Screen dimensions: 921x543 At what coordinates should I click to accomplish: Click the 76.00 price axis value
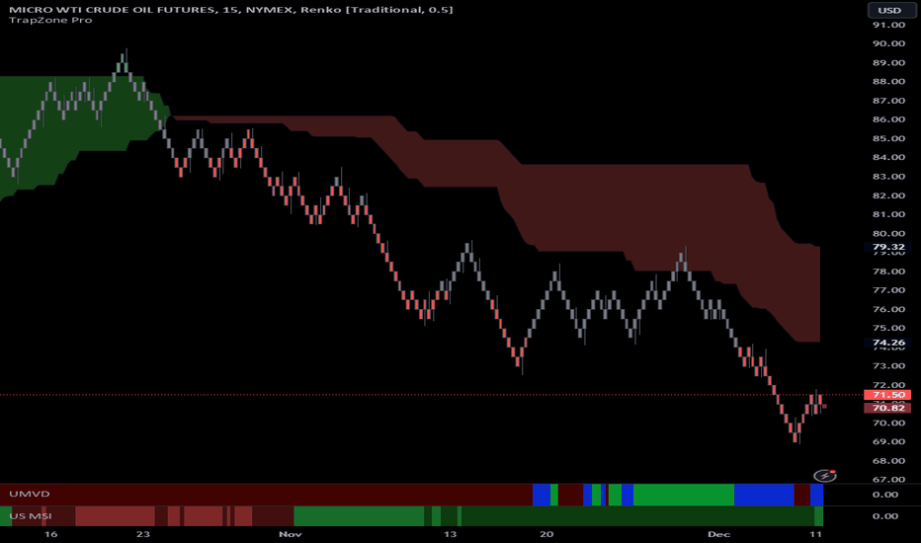pyautogui.click(x=888, y=309)
